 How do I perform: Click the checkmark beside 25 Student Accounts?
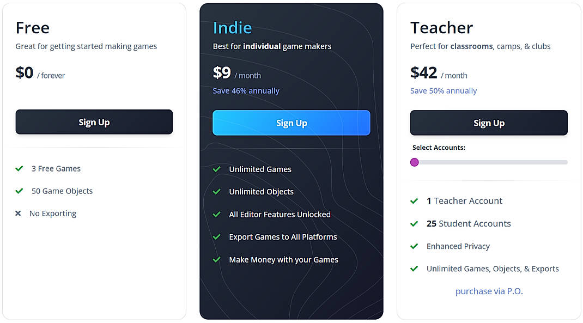(414, 224)
